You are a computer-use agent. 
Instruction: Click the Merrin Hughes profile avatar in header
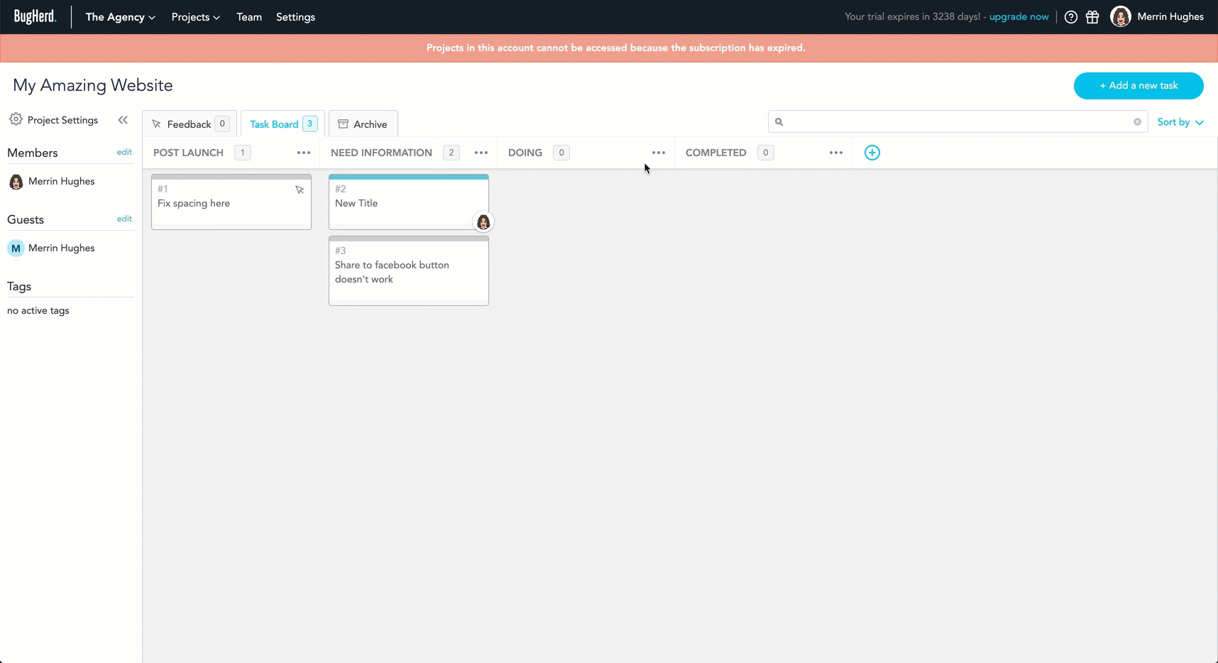[x=1120, y=16]
